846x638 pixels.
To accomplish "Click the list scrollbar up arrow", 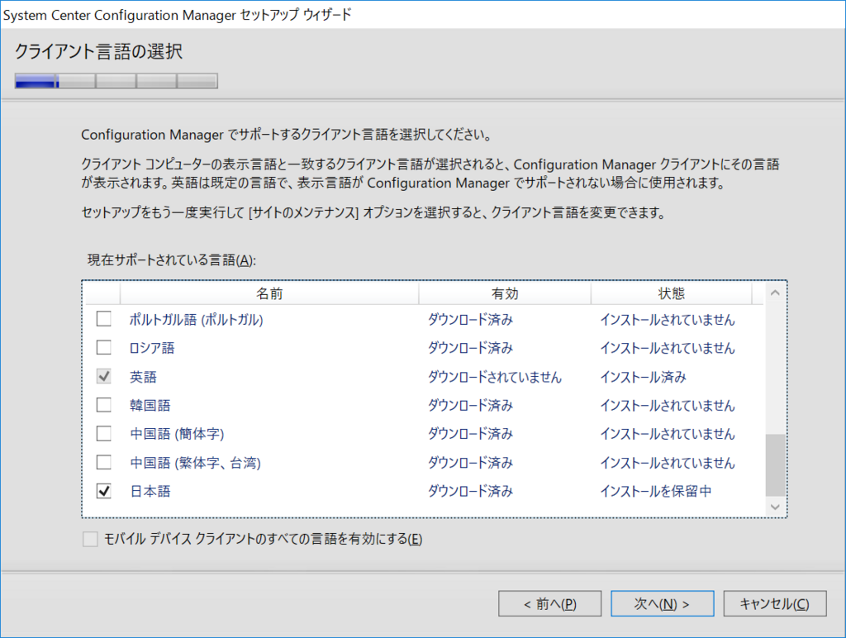I will click(775, 293).
